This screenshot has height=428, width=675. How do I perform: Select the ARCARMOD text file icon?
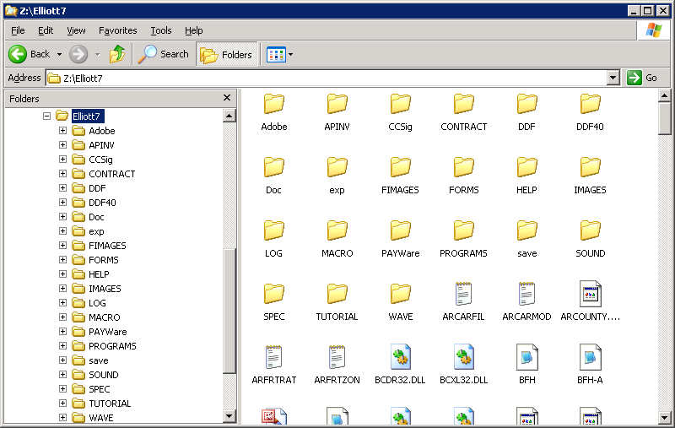pos(526,294)
